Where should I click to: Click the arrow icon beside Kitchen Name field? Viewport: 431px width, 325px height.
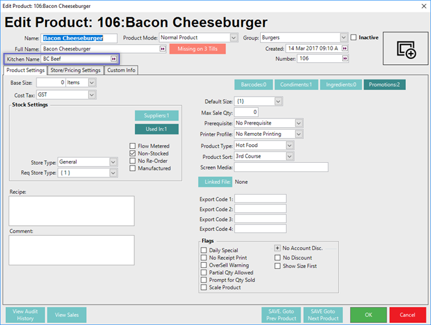(113, 59)
